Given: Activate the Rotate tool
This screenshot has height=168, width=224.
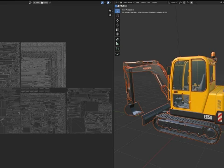Looking at the screenshot, I should [117, 25].
